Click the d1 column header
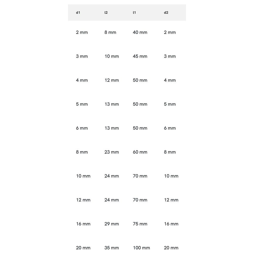The width and height of the screenshot is (254, 254). click(78, 12)
